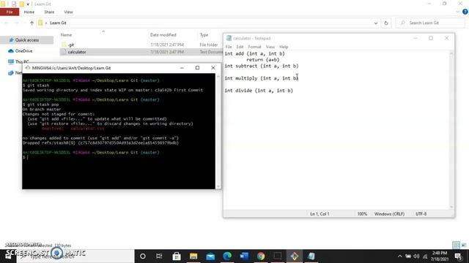The width and height of the screenshot is (469, 263).
Task: Click 'Ln 1, Col 1' in Notepad status bar
Action: [x=320, y=214]
